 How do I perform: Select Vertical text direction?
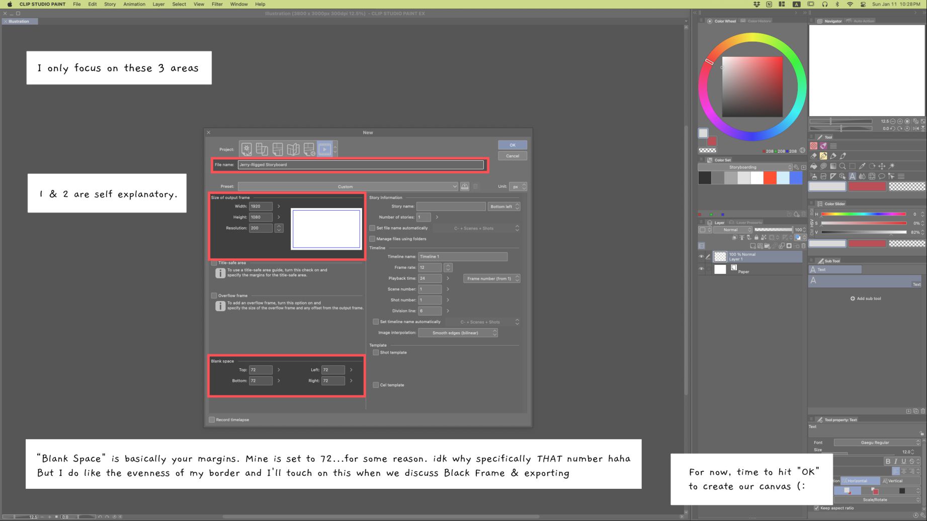900,481
